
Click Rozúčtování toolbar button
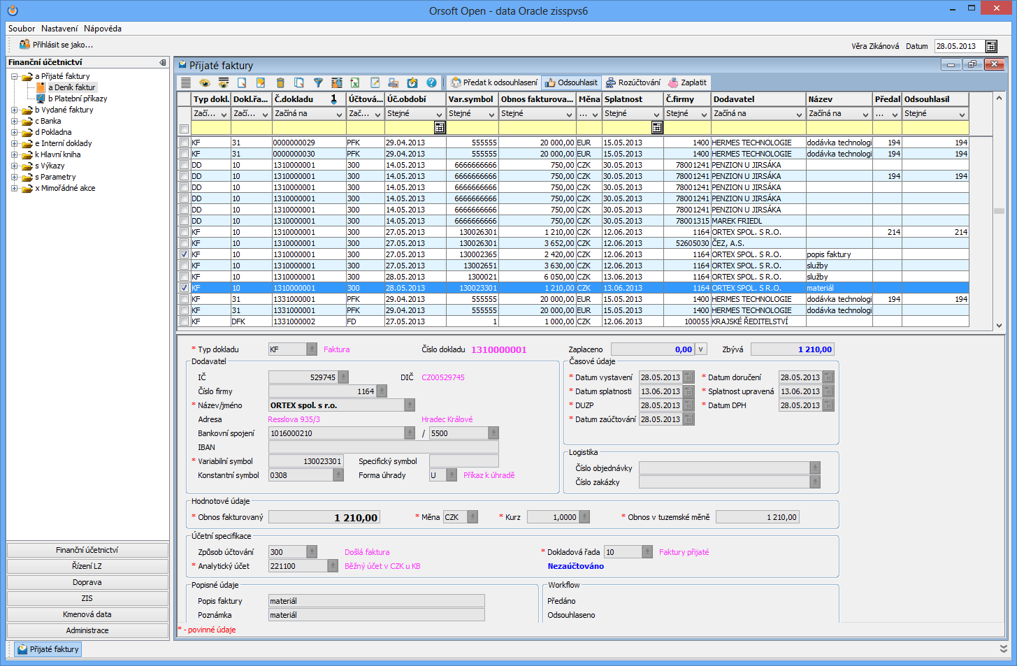[x=633, y=82]
